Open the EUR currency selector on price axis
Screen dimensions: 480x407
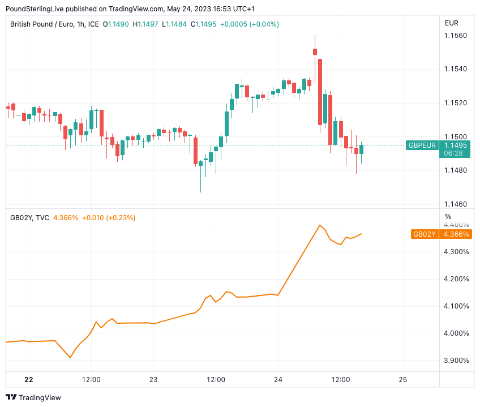tap(452, 23)
